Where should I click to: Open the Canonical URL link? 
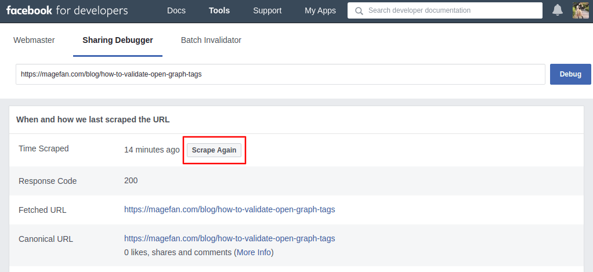tap(230, 238)
